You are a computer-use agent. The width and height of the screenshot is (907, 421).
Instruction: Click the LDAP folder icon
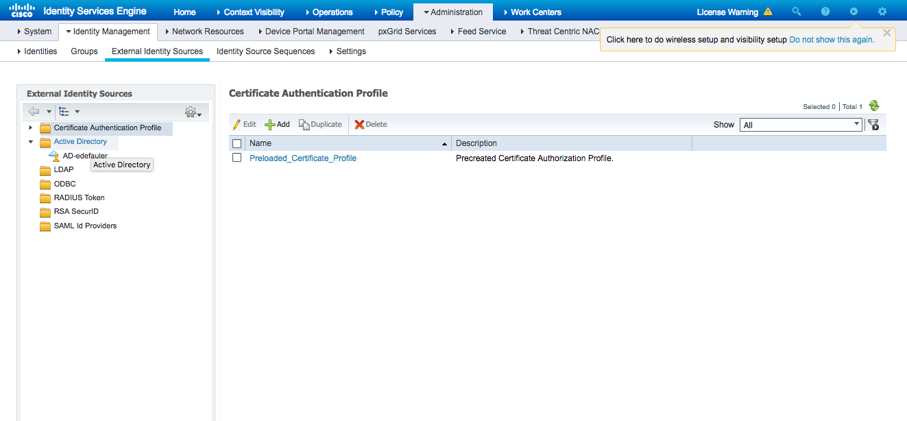pos(45,170)
